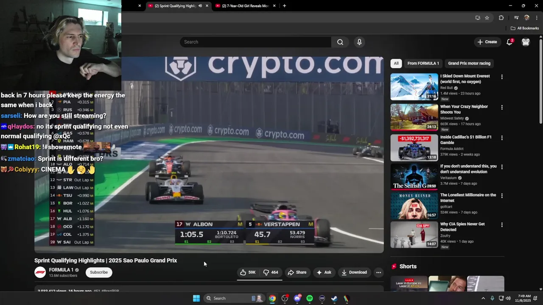Select the From FORMULA 1 chip
This screenshot has width=543, height=305.
click(423, 64)
